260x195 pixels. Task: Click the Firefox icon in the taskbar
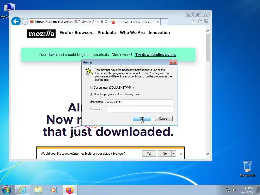[x=70, y=190]
